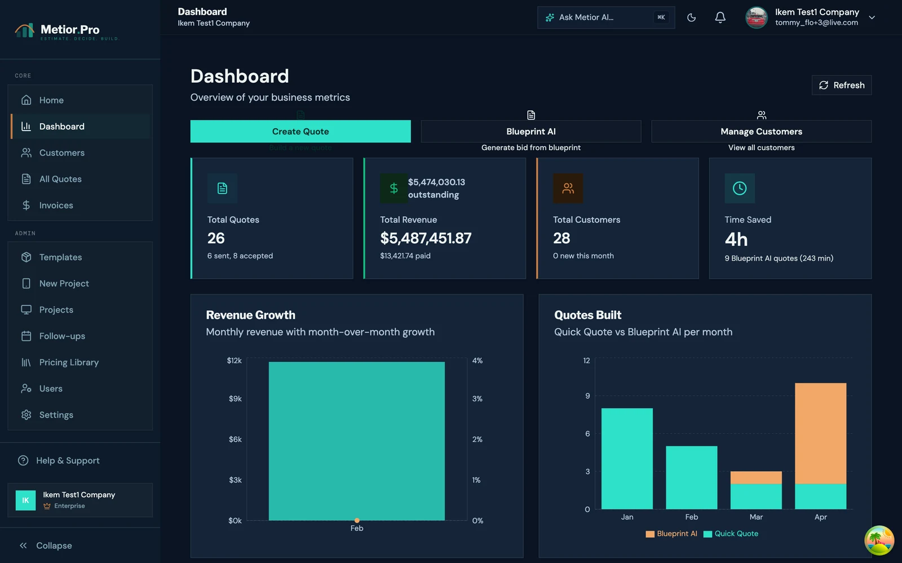Click the Settings gear icon
Image resolution: width=902 pixels, height=563 pixels.
click(26, 415)
